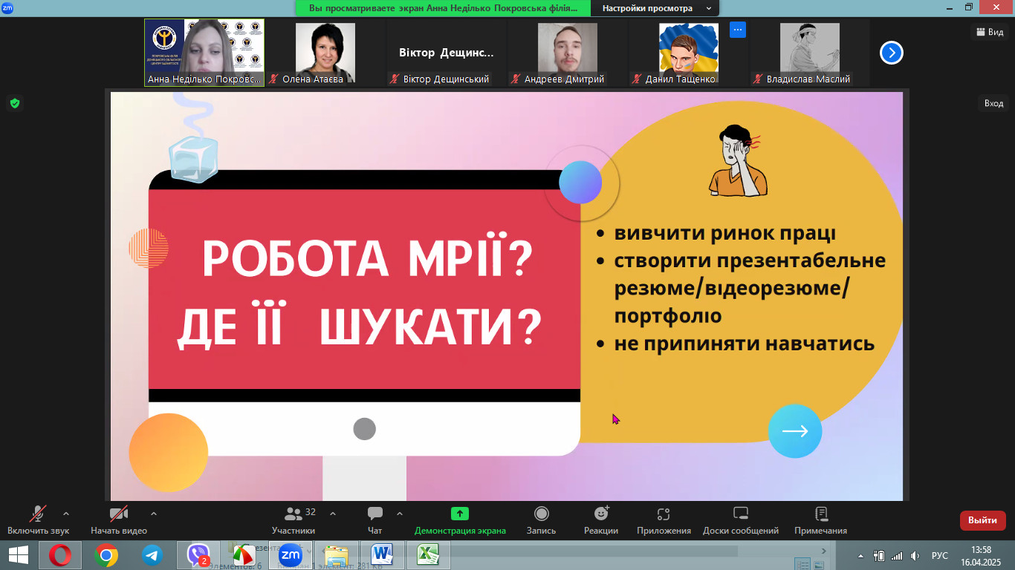
Task: Open the Участники participants panel
Action: (x=293, y=520)
